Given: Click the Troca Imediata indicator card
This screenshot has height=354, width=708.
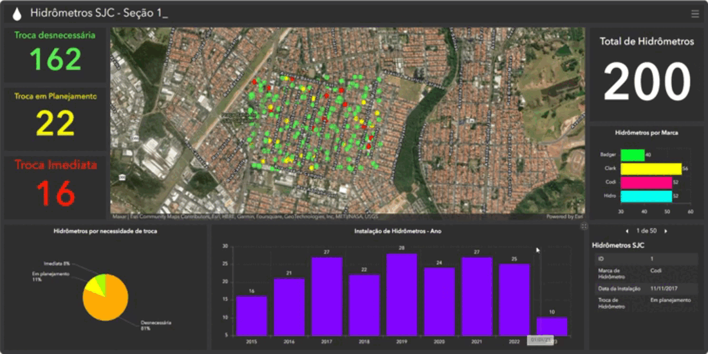Looking at the screenshot, I should [x=55, y=186].
